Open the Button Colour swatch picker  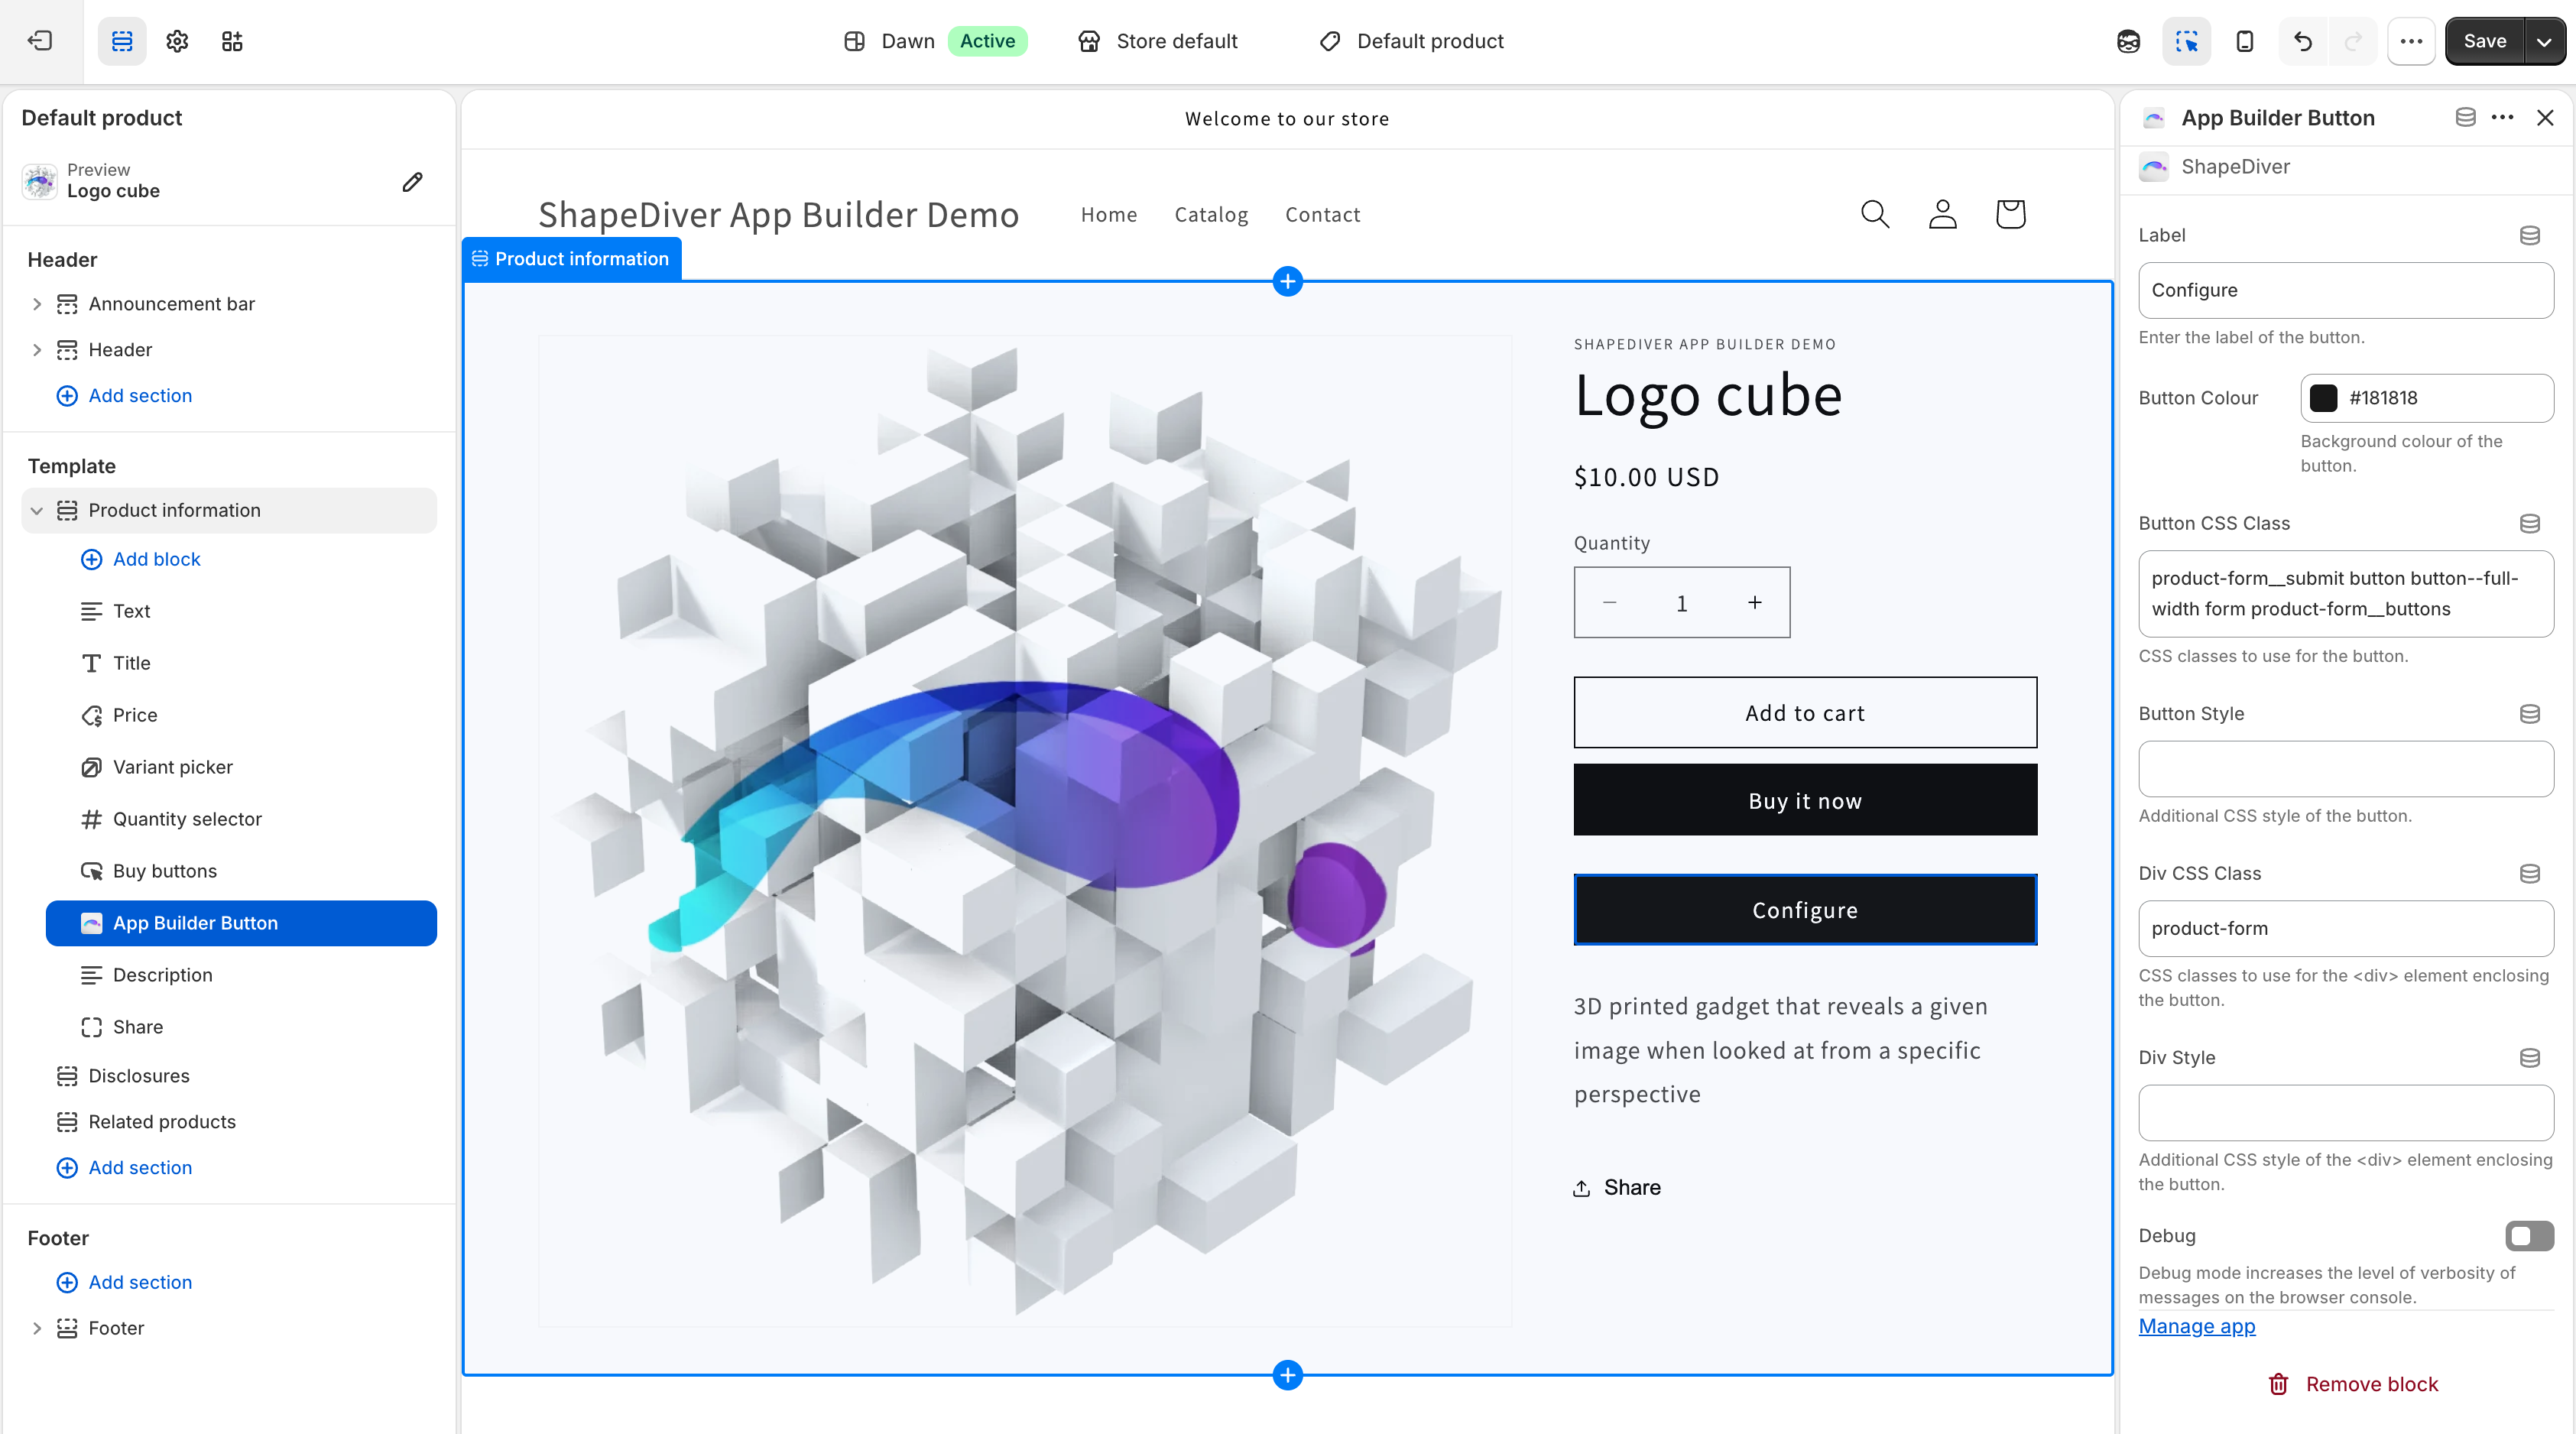(2323, 398)
